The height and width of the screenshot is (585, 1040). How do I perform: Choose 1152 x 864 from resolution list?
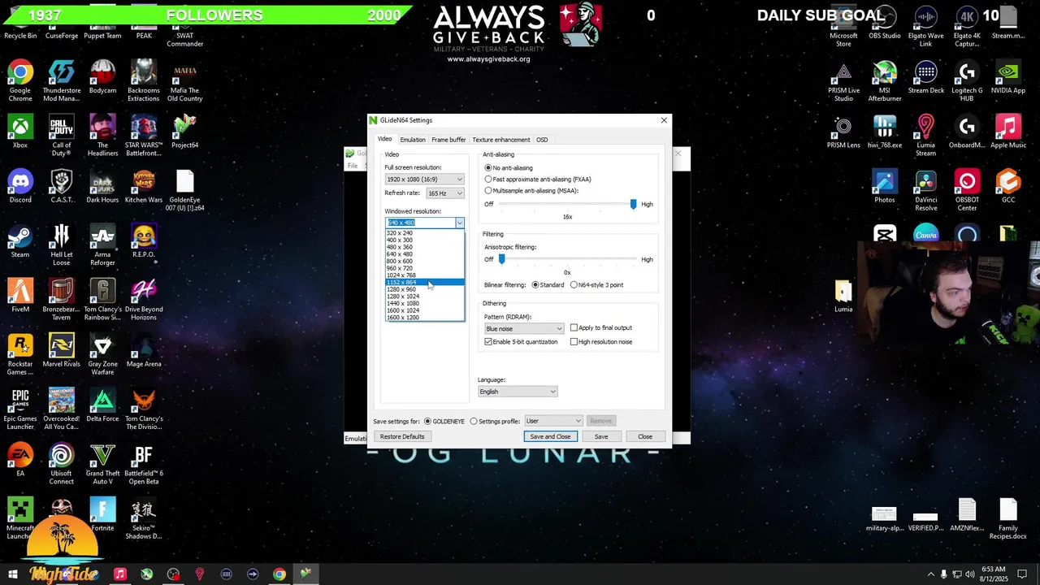point(424,282)
